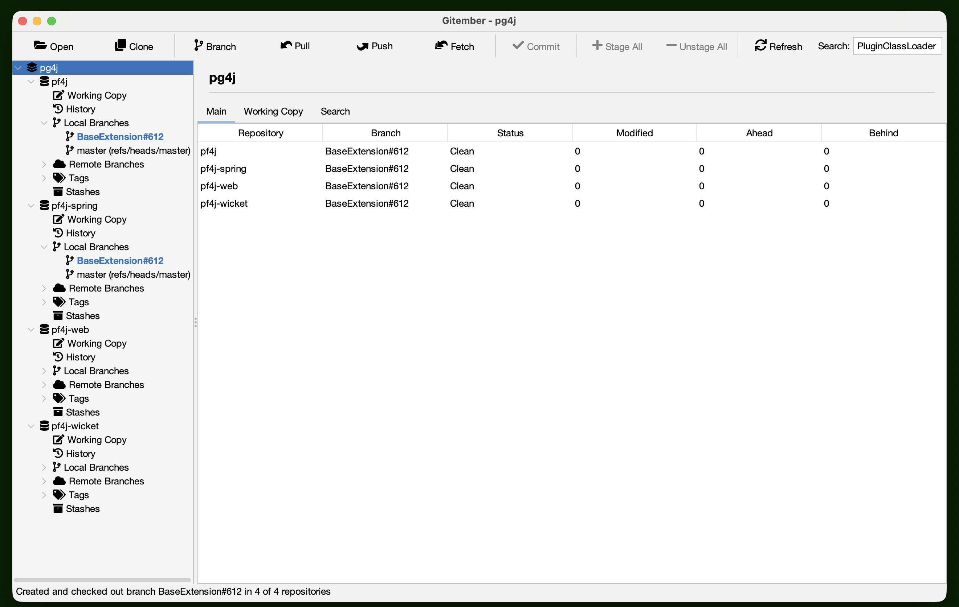Collapse the pf4j-spring repository node
This screenshot has width=959, height=607.
coord(31,206)
